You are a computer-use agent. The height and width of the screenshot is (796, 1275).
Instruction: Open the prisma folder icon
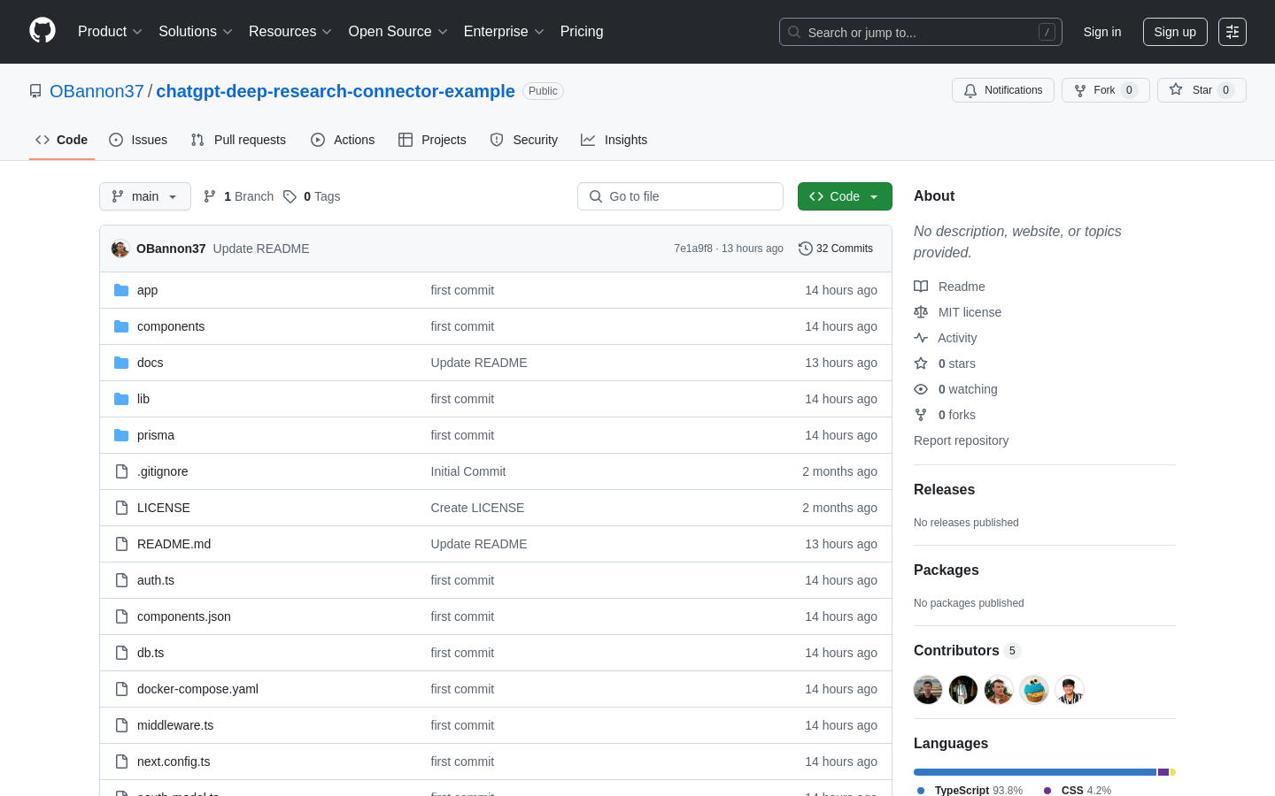[x=121, y=435]
